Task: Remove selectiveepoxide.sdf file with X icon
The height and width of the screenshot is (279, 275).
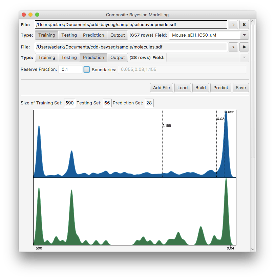Action: tap(244, 25)
